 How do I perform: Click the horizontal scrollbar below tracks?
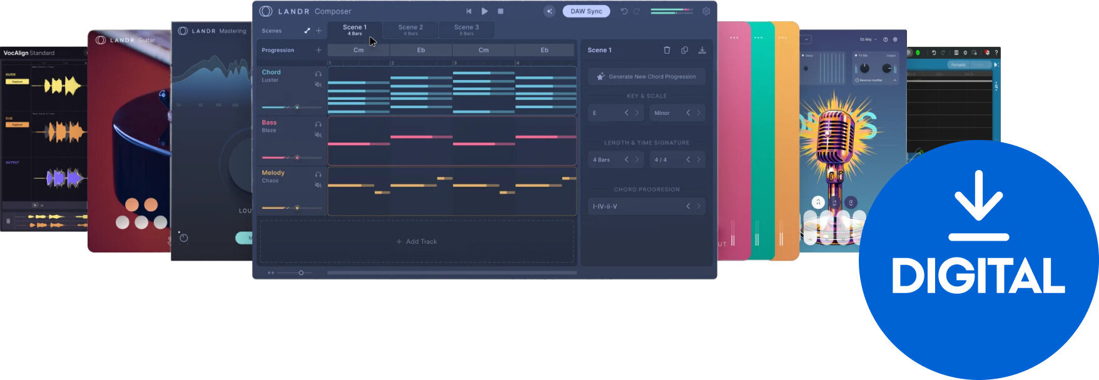pos(452,272)
